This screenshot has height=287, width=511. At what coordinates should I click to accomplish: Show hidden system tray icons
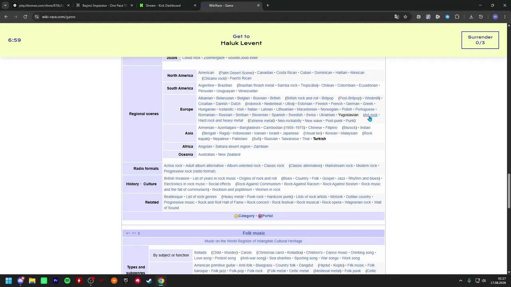[x=460, y=281]
